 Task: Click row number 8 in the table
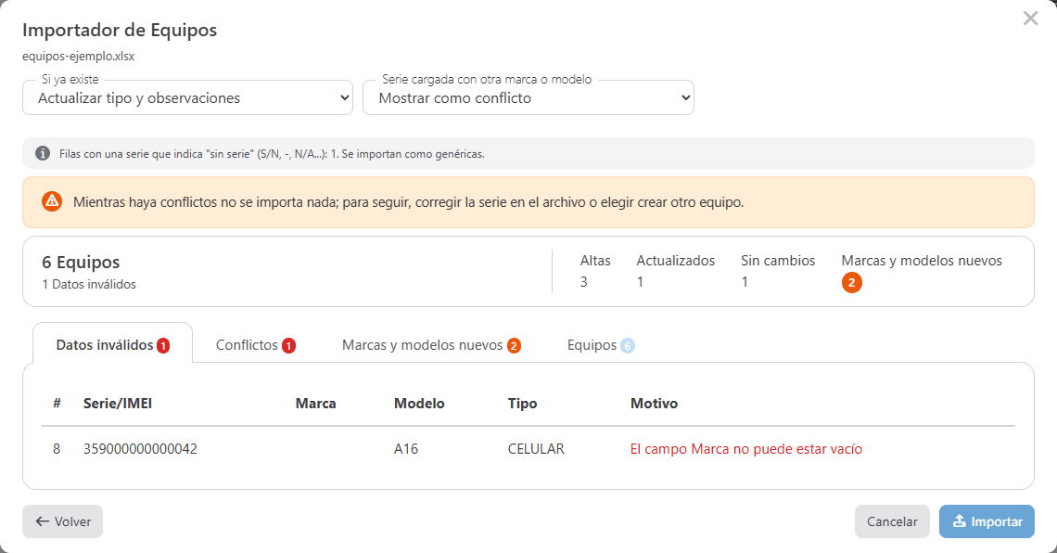point(57,448)
